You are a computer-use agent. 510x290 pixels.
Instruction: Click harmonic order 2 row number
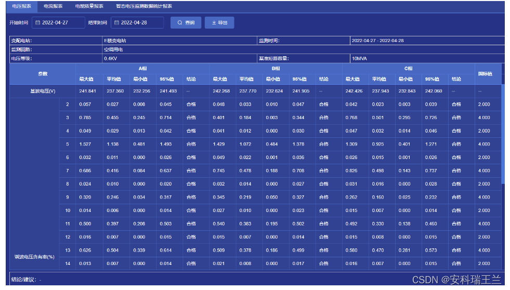[x=68, y=104]
